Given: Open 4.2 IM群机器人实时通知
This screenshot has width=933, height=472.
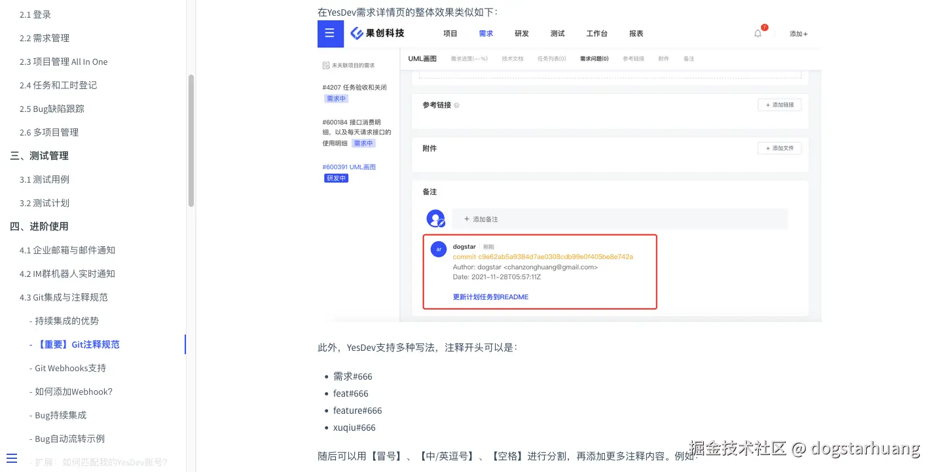Looking at the screenshot, I should click(67, 274).
